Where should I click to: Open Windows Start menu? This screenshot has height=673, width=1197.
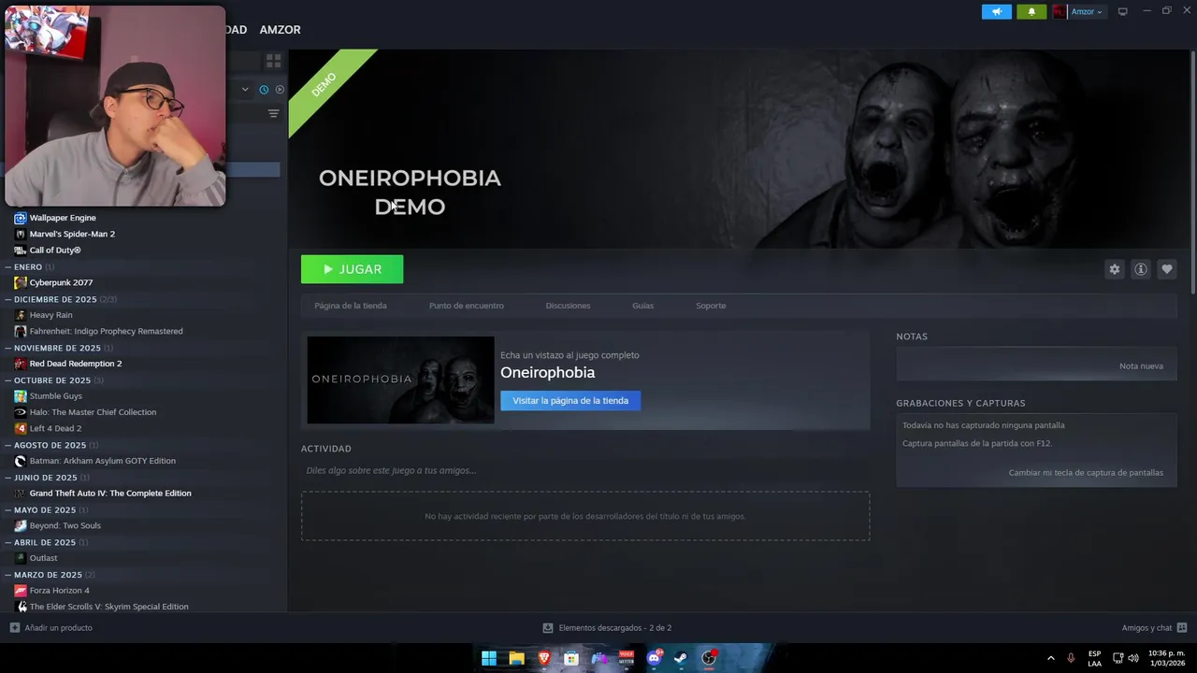(488, 658)
